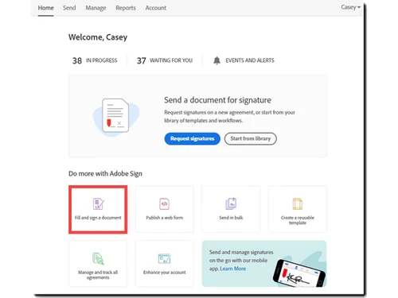
Task: Follow the Learn More link
Action: pyautogui.click(x=232, y=269)
